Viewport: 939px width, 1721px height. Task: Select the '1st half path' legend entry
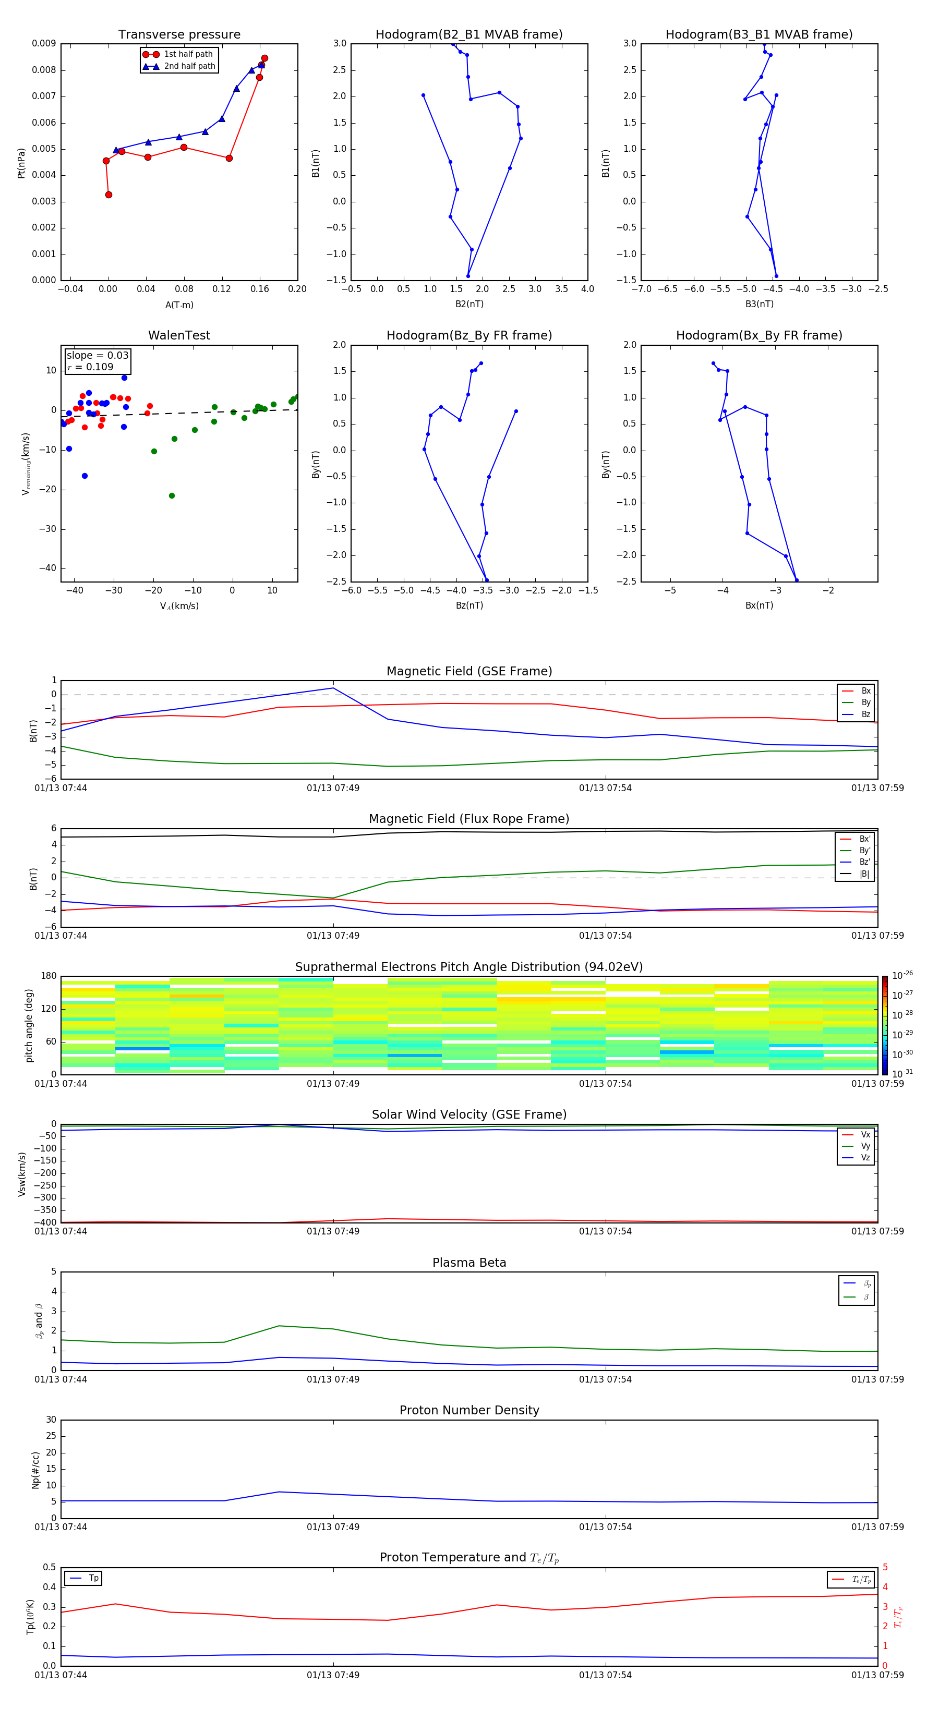point(179,54)
